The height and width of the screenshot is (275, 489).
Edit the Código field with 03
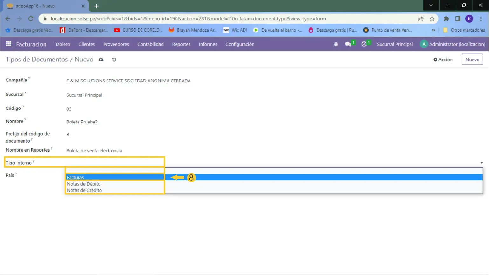[69, 109]
